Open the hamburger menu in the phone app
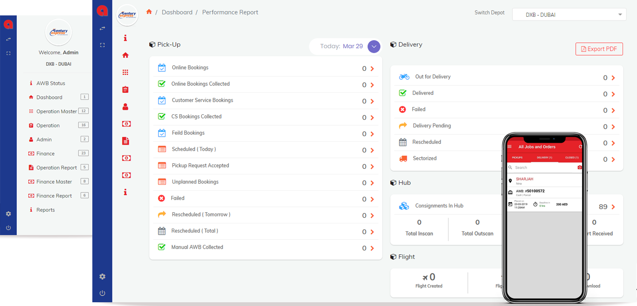Image resolution: width=637 pixels, height=306 pixels. [x=510, y=147]
